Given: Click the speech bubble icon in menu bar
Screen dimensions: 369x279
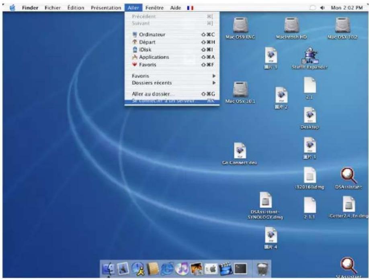Looking at the screenshot, I should (x=312, y=8).
